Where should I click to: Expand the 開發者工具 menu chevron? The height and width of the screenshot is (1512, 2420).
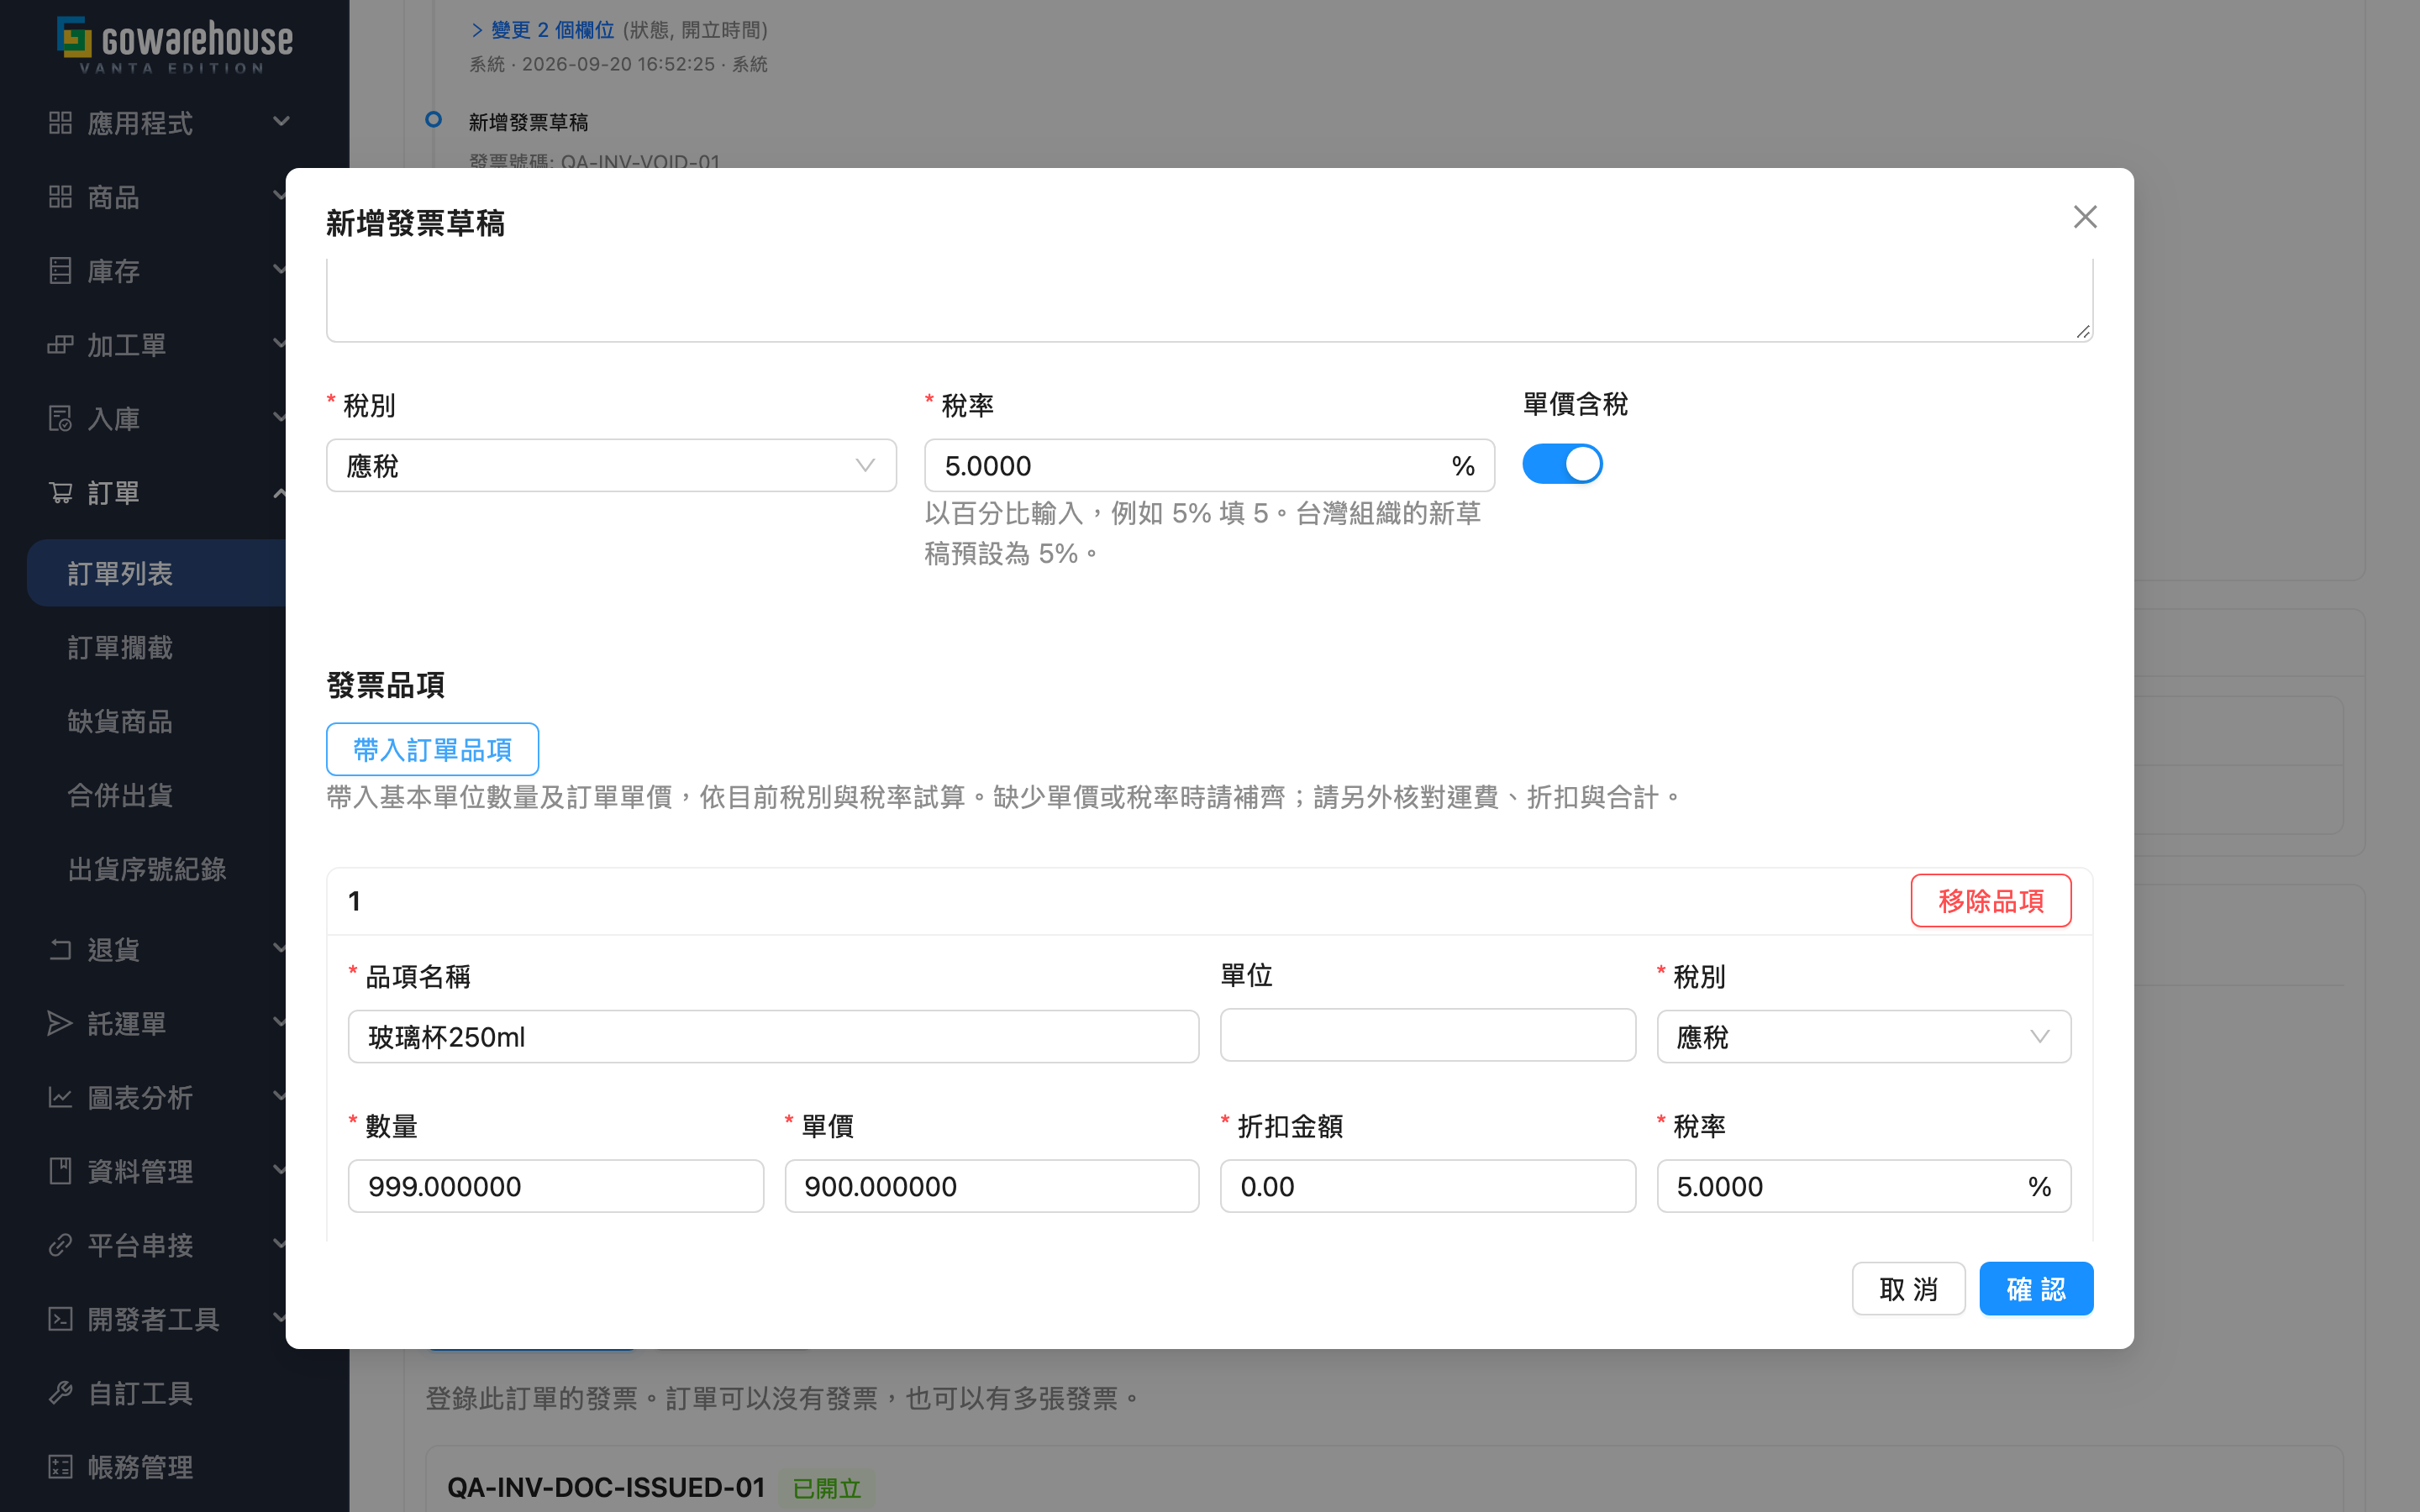point(279,1319)
